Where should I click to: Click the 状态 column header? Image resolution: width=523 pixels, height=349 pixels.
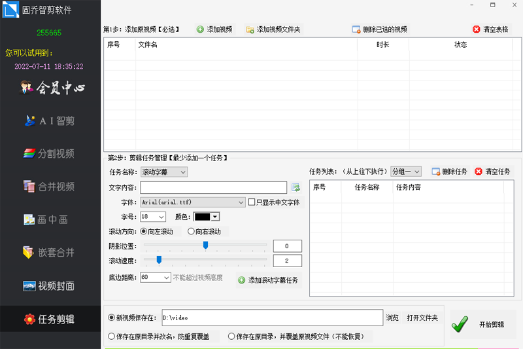461,45
